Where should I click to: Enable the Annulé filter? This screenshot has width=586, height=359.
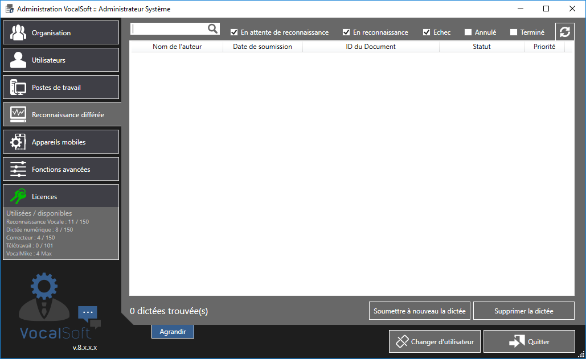click(468, 32)
